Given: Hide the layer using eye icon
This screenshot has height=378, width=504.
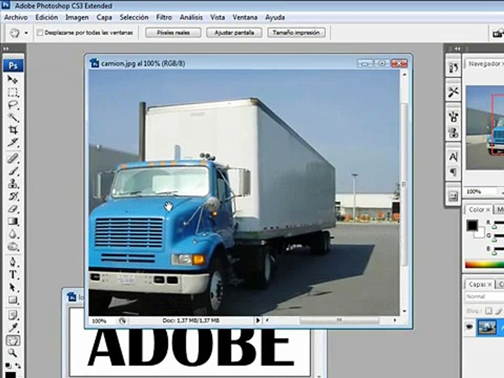Looking at the screenshot, I should [x=469, y=327].
